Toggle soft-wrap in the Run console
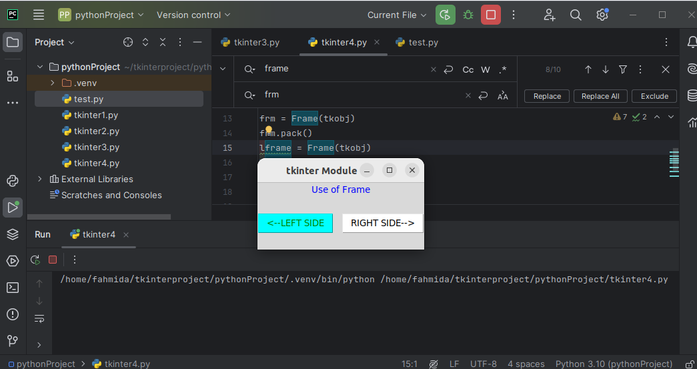The image size is (697, 369). pos(39,318)
